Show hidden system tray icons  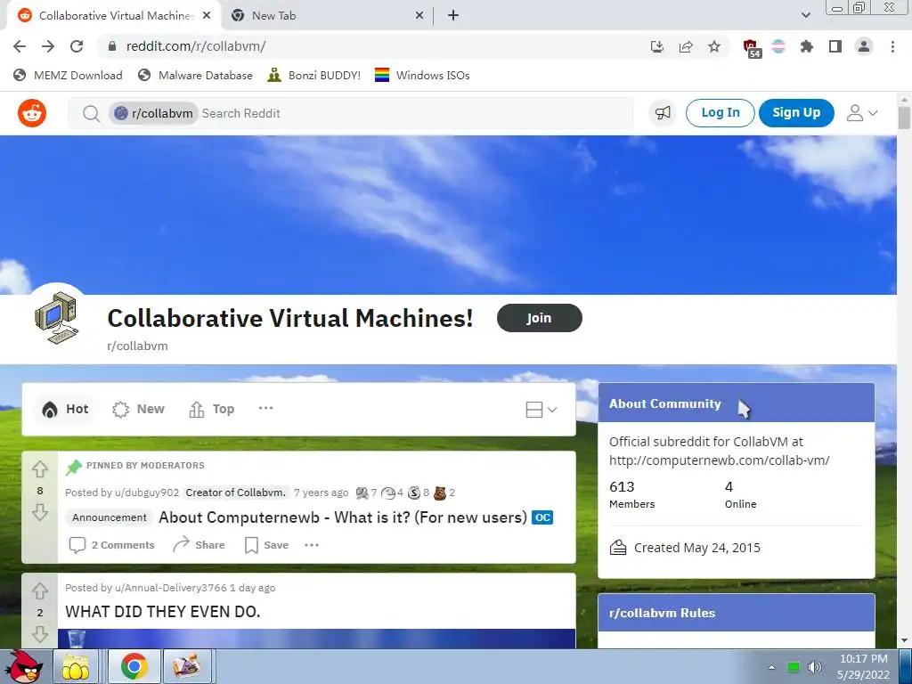[772, 667]
